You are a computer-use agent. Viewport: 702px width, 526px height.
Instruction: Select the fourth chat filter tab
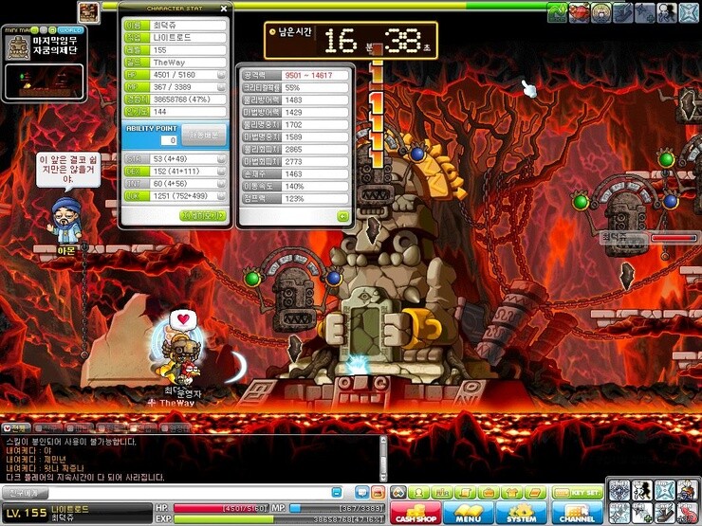click(x=111, y=428)
